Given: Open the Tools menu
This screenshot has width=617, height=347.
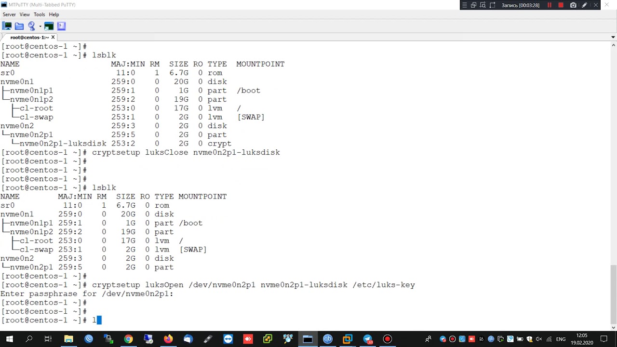Looking at the screenshot, I should click(40, 14).
